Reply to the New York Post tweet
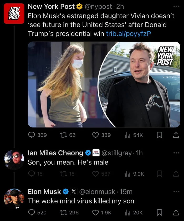Screen dimensions: 184x221 32,135
